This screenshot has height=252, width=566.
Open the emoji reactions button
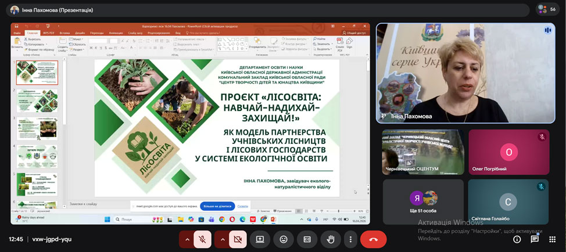pyautogui.click(x=284, y=239)
